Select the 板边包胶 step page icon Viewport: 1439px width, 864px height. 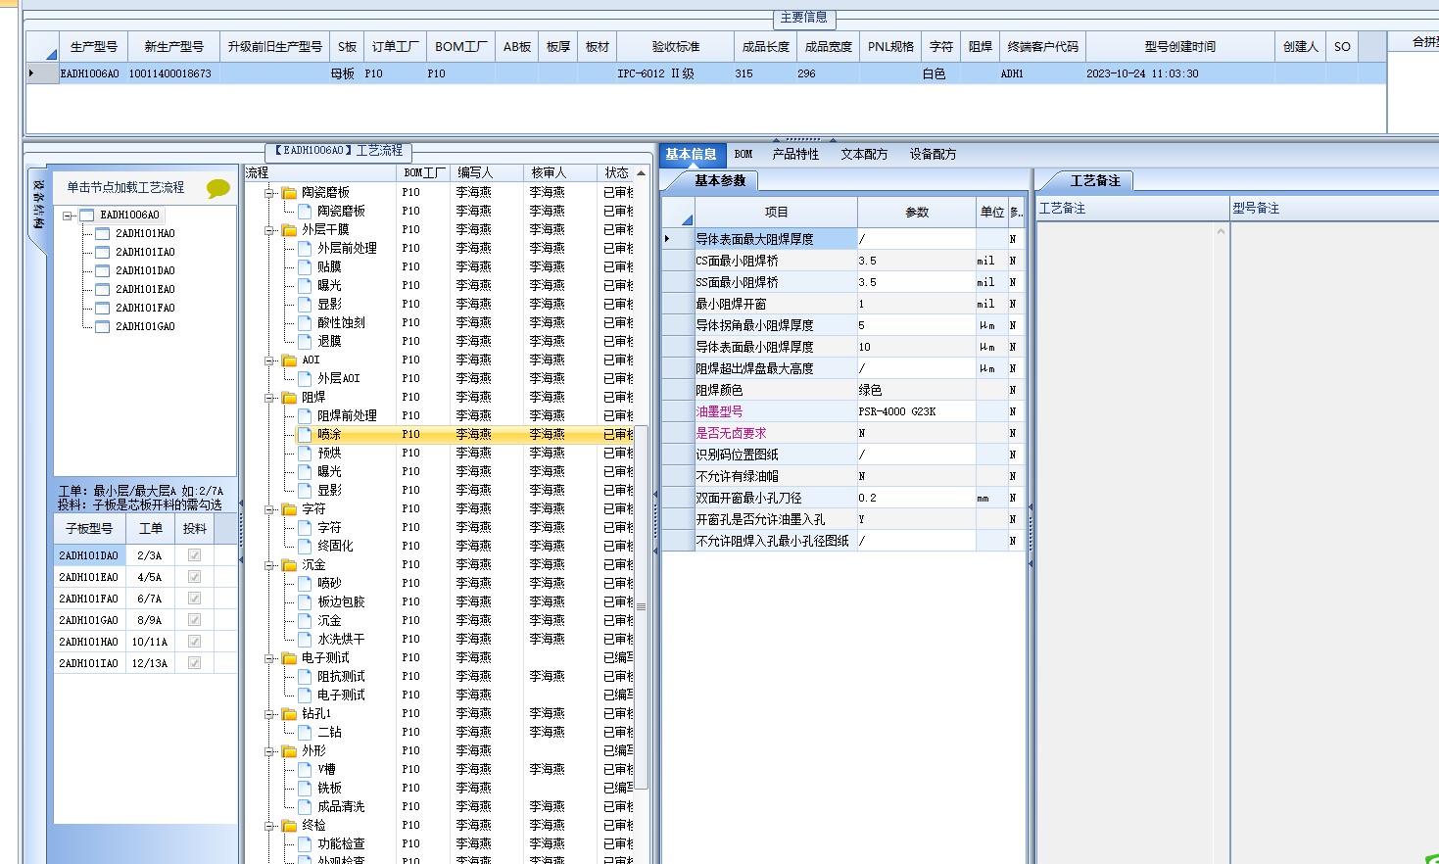click(305, 601)
